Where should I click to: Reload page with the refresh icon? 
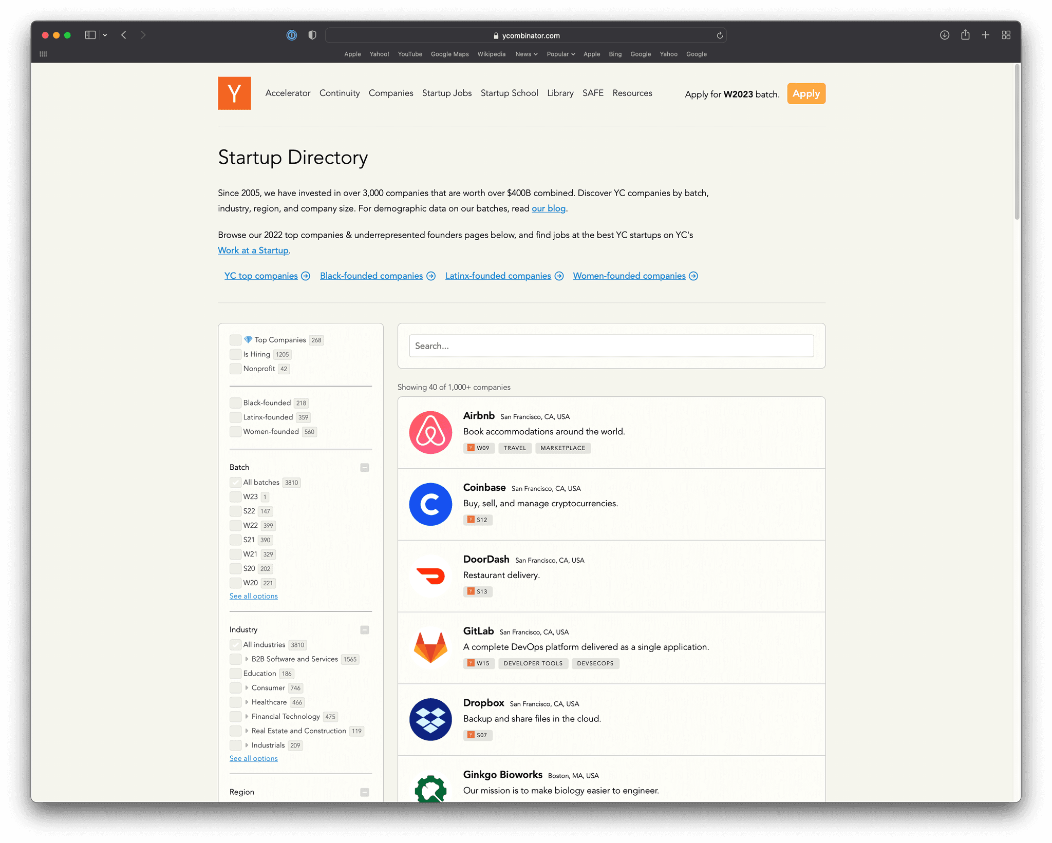pos(720,35)
